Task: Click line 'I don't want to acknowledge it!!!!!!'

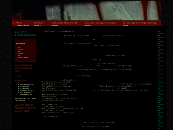Action: 62,31
